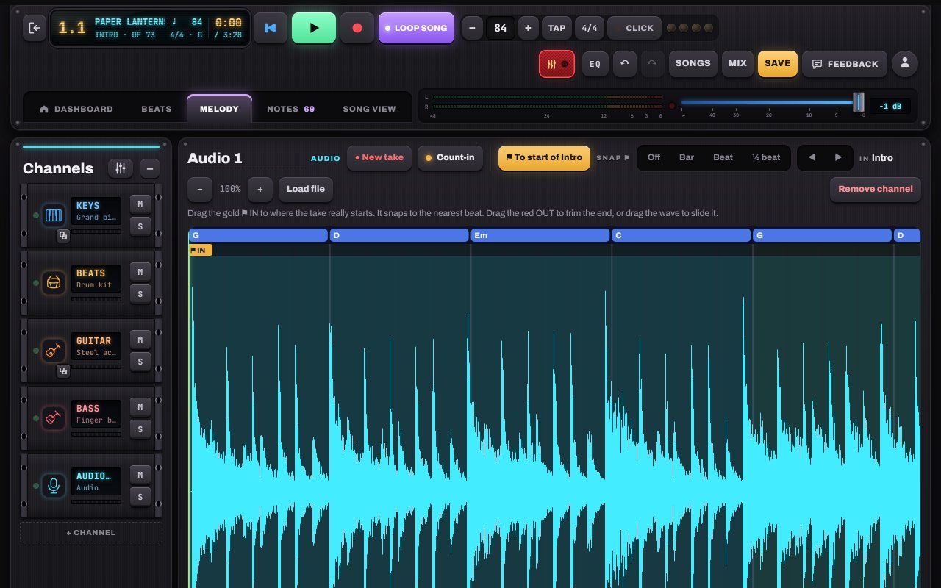Open the MIX view
941x588 pixels.
point(737,63)
